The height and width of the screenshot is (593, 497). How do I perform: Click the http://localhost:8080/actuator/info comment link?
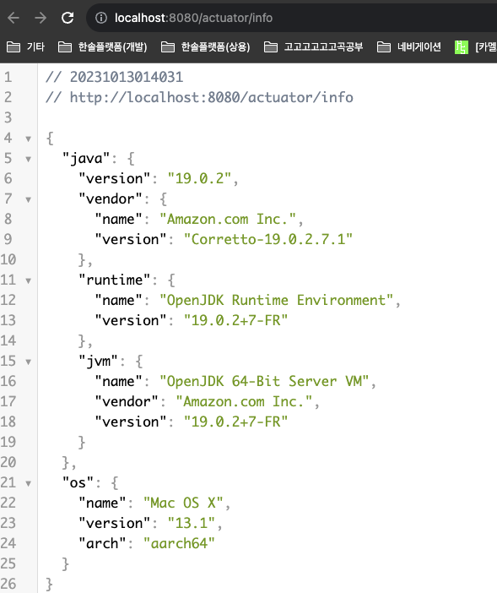click(212, 98)
